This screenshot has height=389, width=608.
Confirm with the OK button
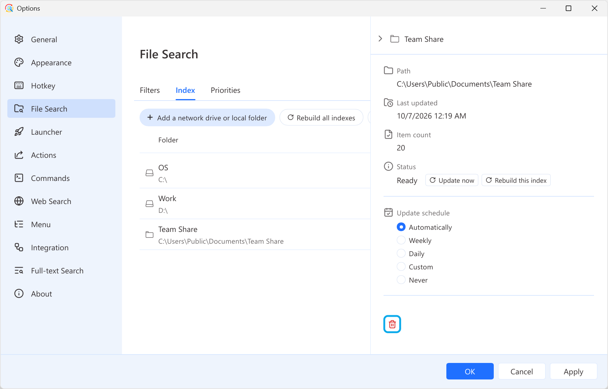point(470,371)
